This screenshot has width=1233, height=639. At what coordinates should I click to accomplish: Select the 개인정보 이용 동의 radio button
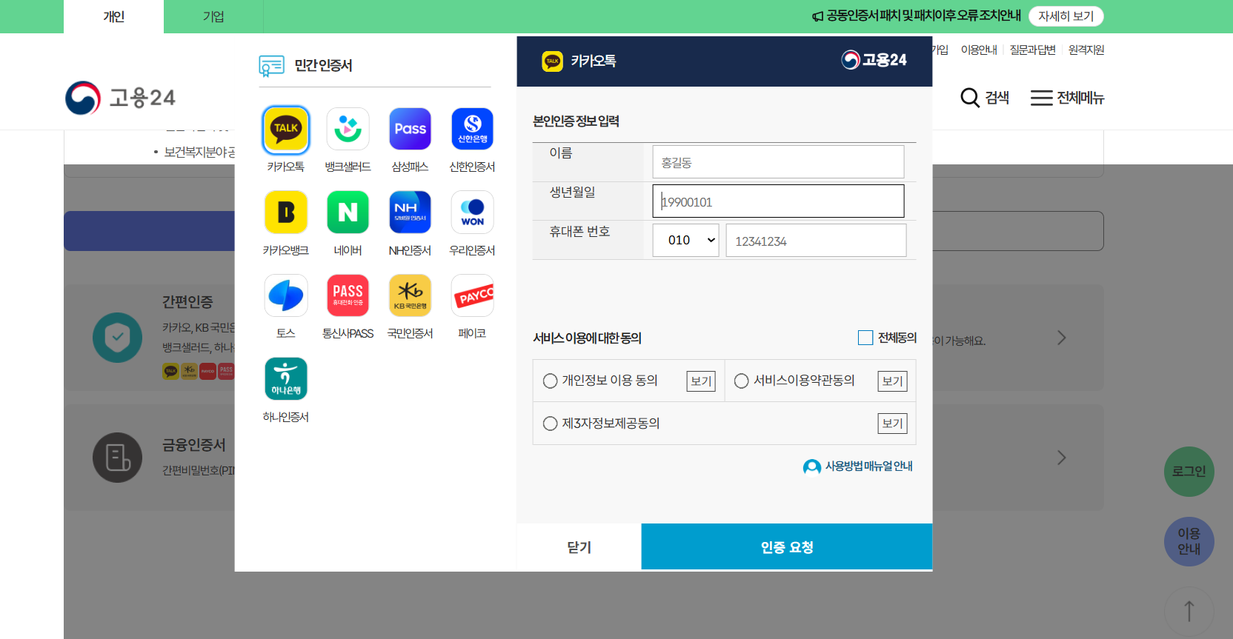[550, 381]
